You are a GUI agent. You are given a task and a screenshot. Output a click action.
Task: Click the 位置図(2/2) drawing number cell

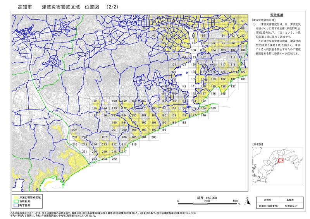tap(289, 206)
